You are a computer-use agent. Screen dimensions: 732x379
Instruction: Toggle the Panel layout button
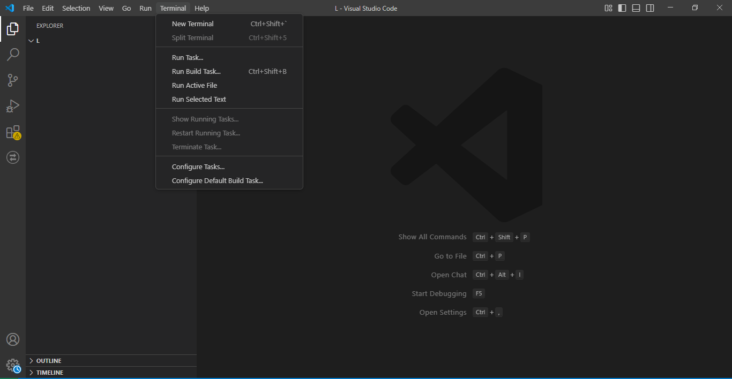coord(636,8)
